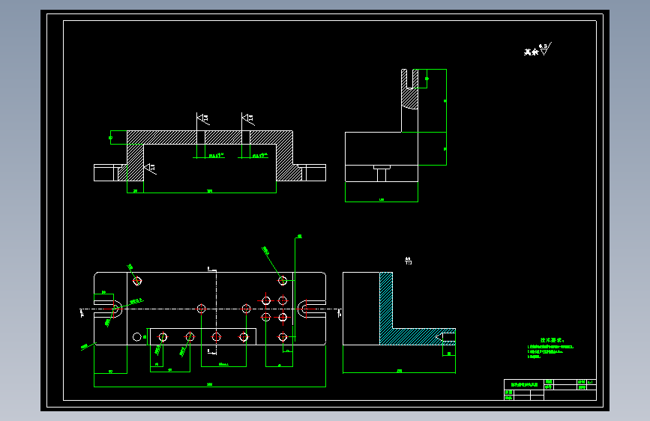Viewport: 650px width, 421px height.
Task: Click the scale value cell in title block
Action: 591,382
